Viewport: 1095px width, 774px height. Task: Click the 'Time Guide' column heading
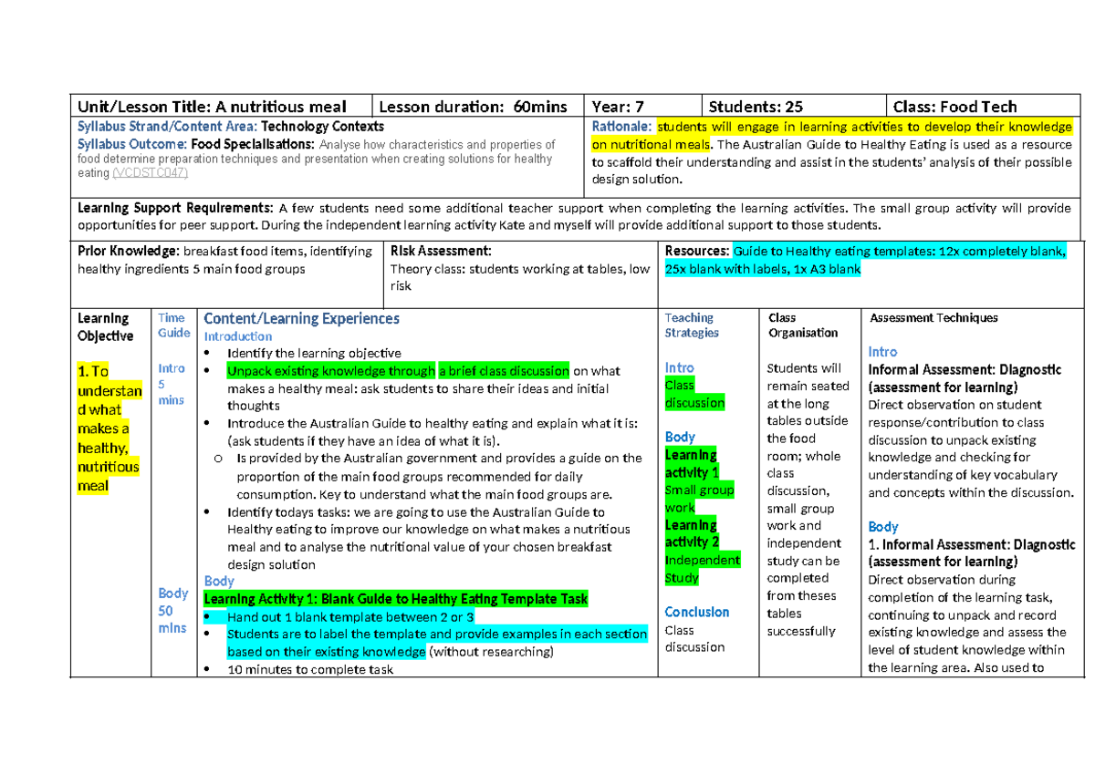172,325
